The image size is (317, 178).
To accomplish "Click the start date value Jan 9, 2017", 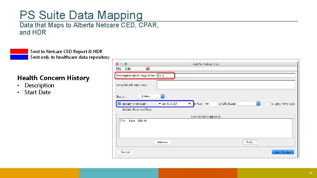I will (x=169, y=104).
